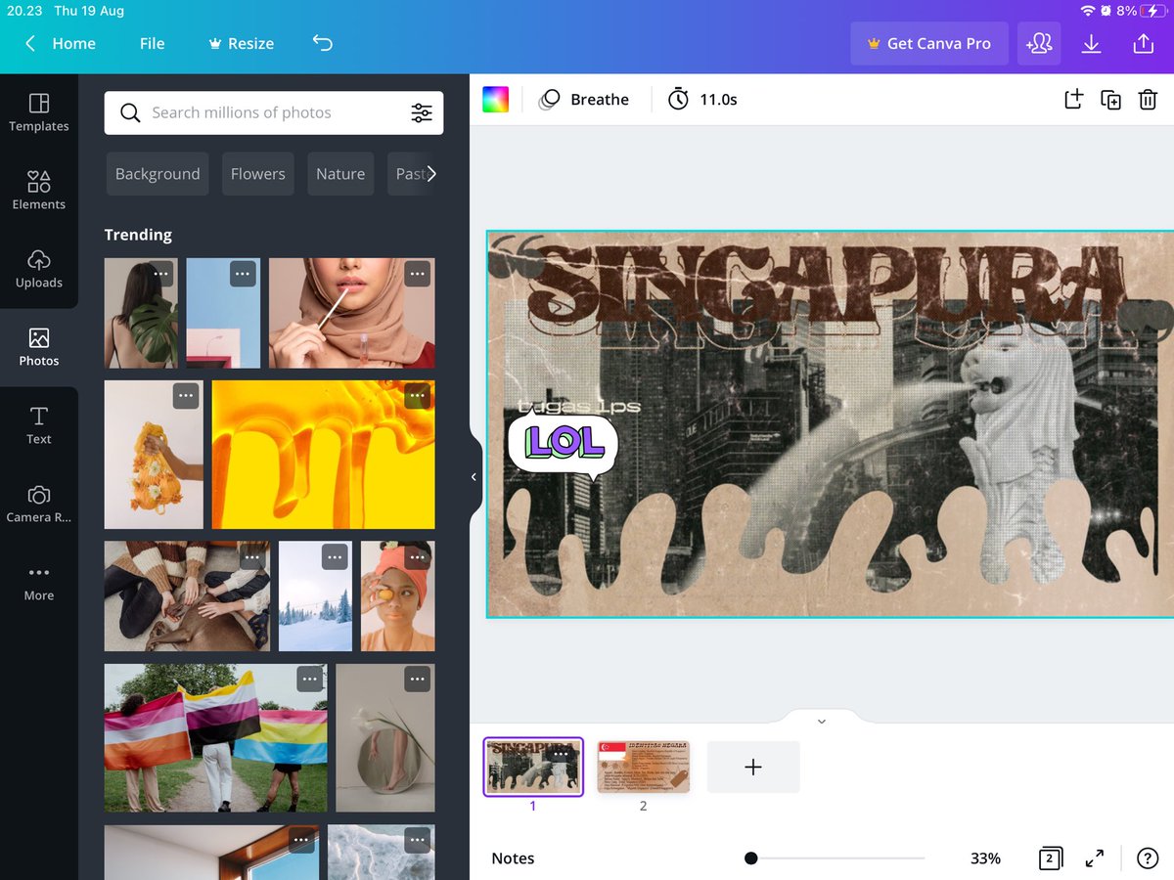The image size is (1174, 880).
Task: Collapse the page thumbnails strip
Action: point(821,721)
